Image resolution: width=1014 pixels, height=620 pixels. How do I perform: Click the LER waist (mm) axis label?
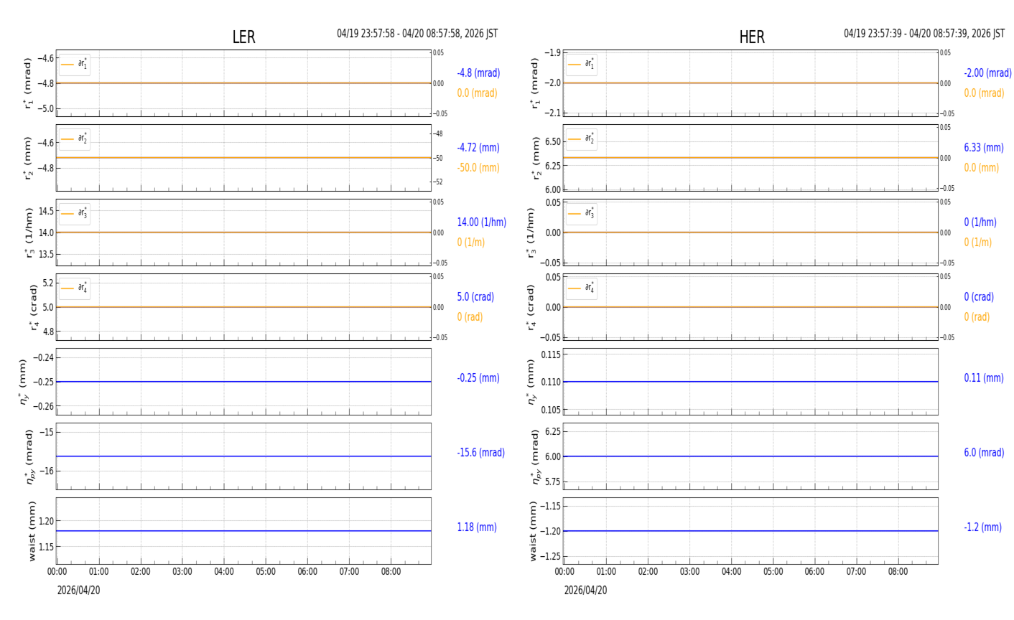(x=31, y=531)
